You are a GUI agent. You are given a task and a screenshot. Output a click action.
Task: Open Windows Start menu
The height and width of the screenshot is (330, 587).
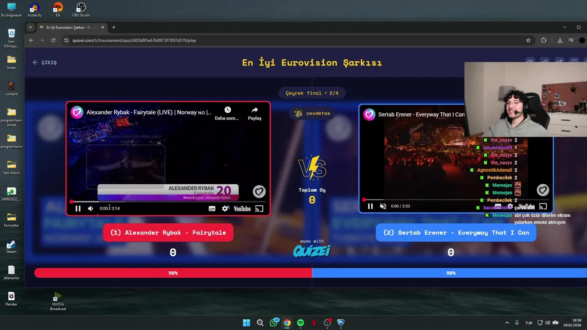pos(246,323)
